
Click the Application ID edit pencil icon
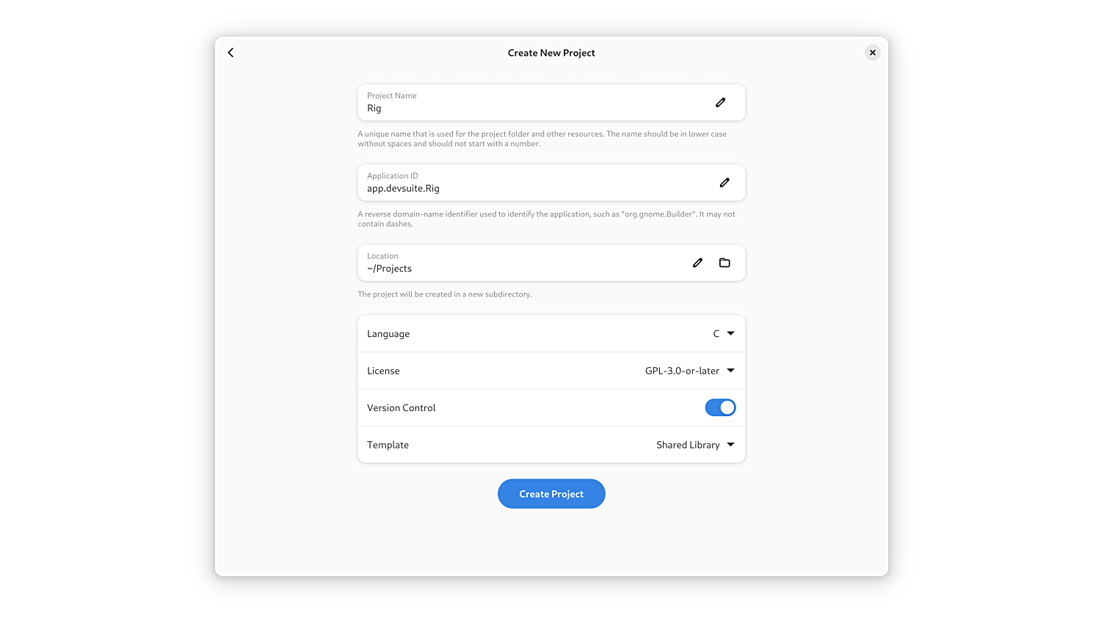point(724,183)
